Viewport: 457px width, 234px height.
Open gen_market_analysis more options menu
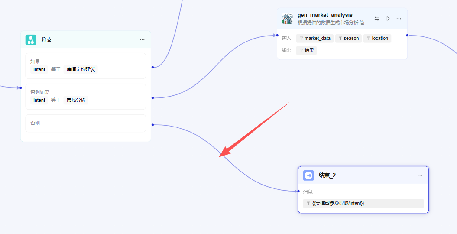point(399,19)
